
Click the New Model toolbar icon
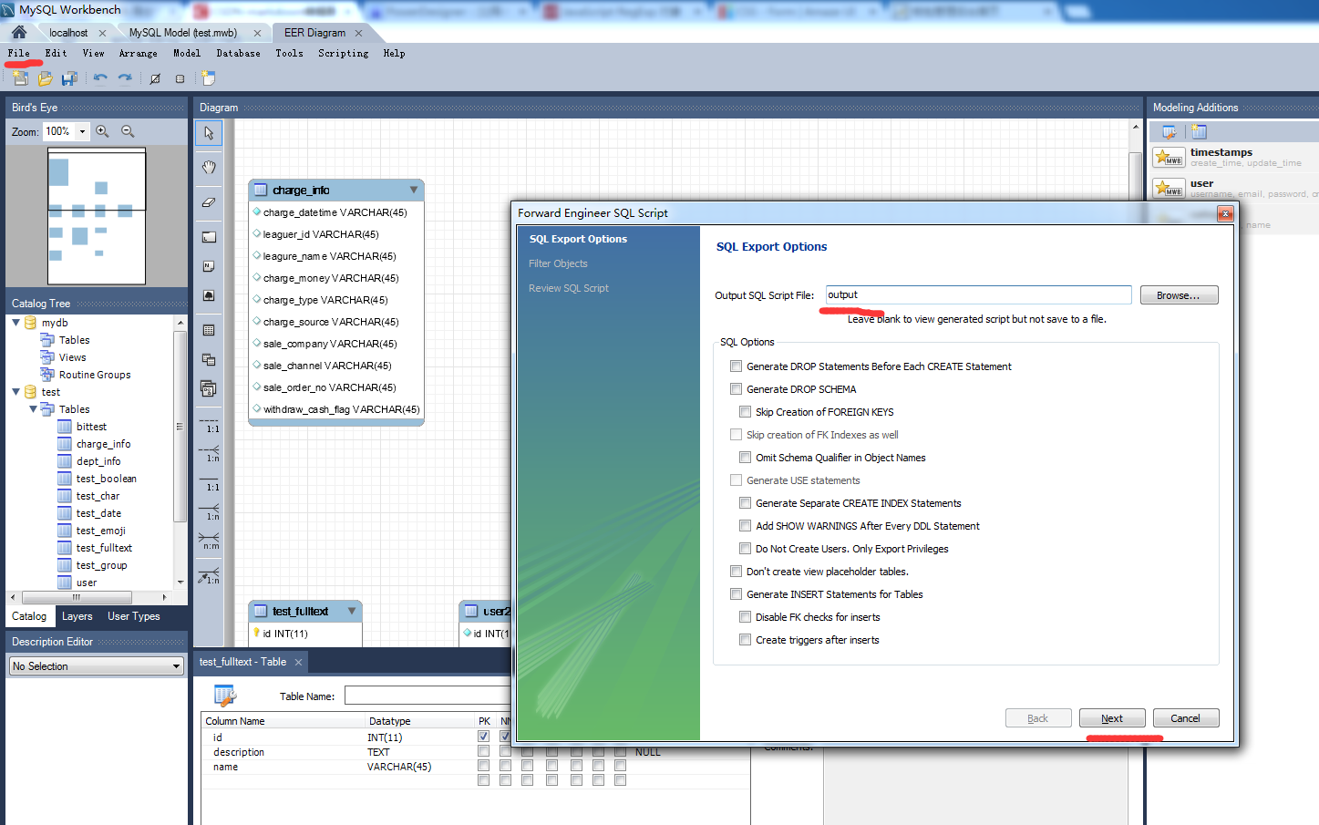click(20, 78)
